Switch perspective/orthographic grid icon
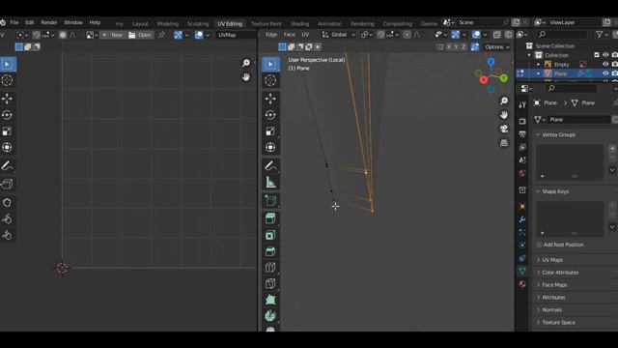The height and width of the screenshot is (348, 618). pos(504,143)
